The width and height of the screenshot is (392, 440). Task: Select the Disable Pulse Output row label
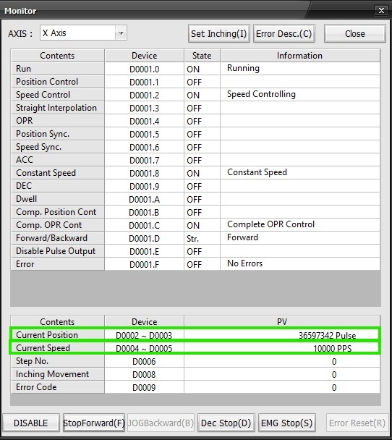(x=58, y=251)
